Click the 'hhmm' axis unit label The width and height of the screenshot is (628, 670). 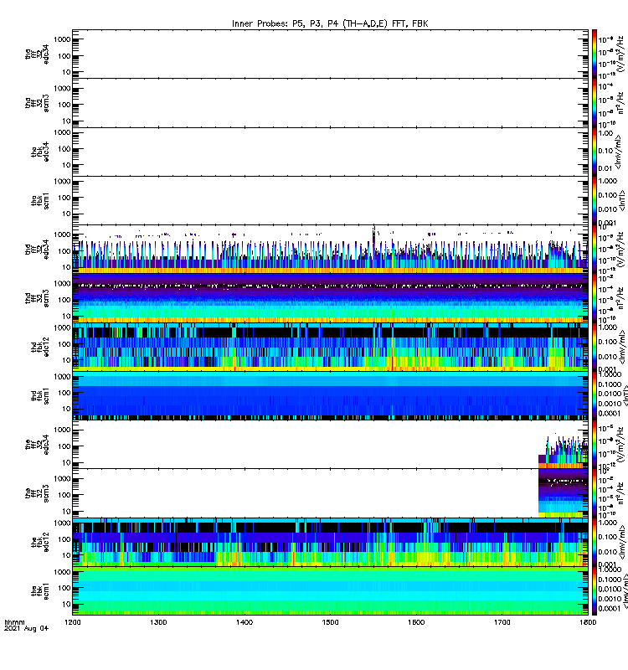click(x=14, y=622)
